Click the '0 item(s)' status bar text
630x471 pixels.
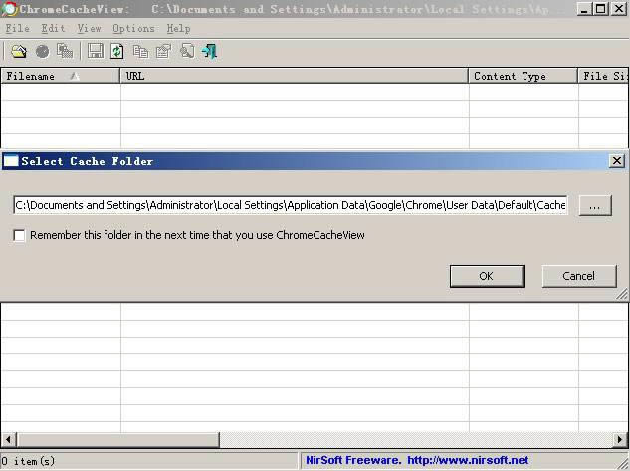click(28, 461)
